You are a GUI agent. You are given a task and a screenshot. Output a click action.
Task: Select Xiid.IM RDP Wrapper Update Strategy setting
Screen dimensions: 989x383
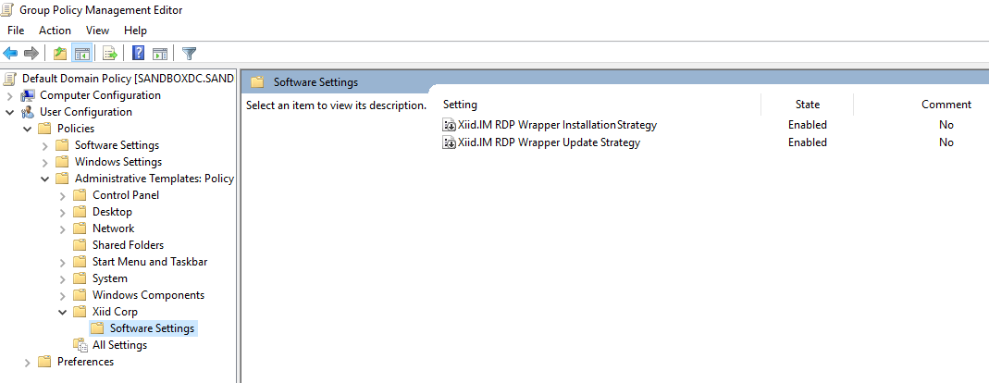coord(549,142)
